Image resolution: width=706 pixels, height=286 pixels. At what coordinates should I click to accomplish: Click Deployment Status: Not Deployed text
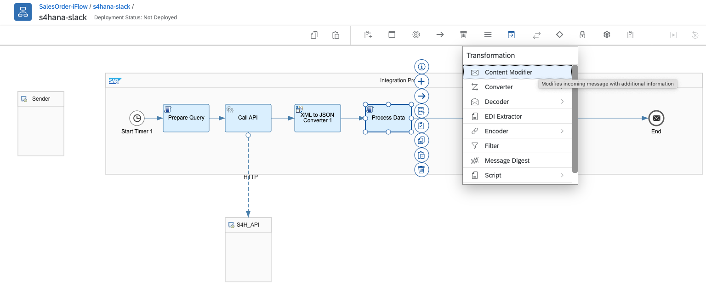pyautogui.click(x=136, y=17)
